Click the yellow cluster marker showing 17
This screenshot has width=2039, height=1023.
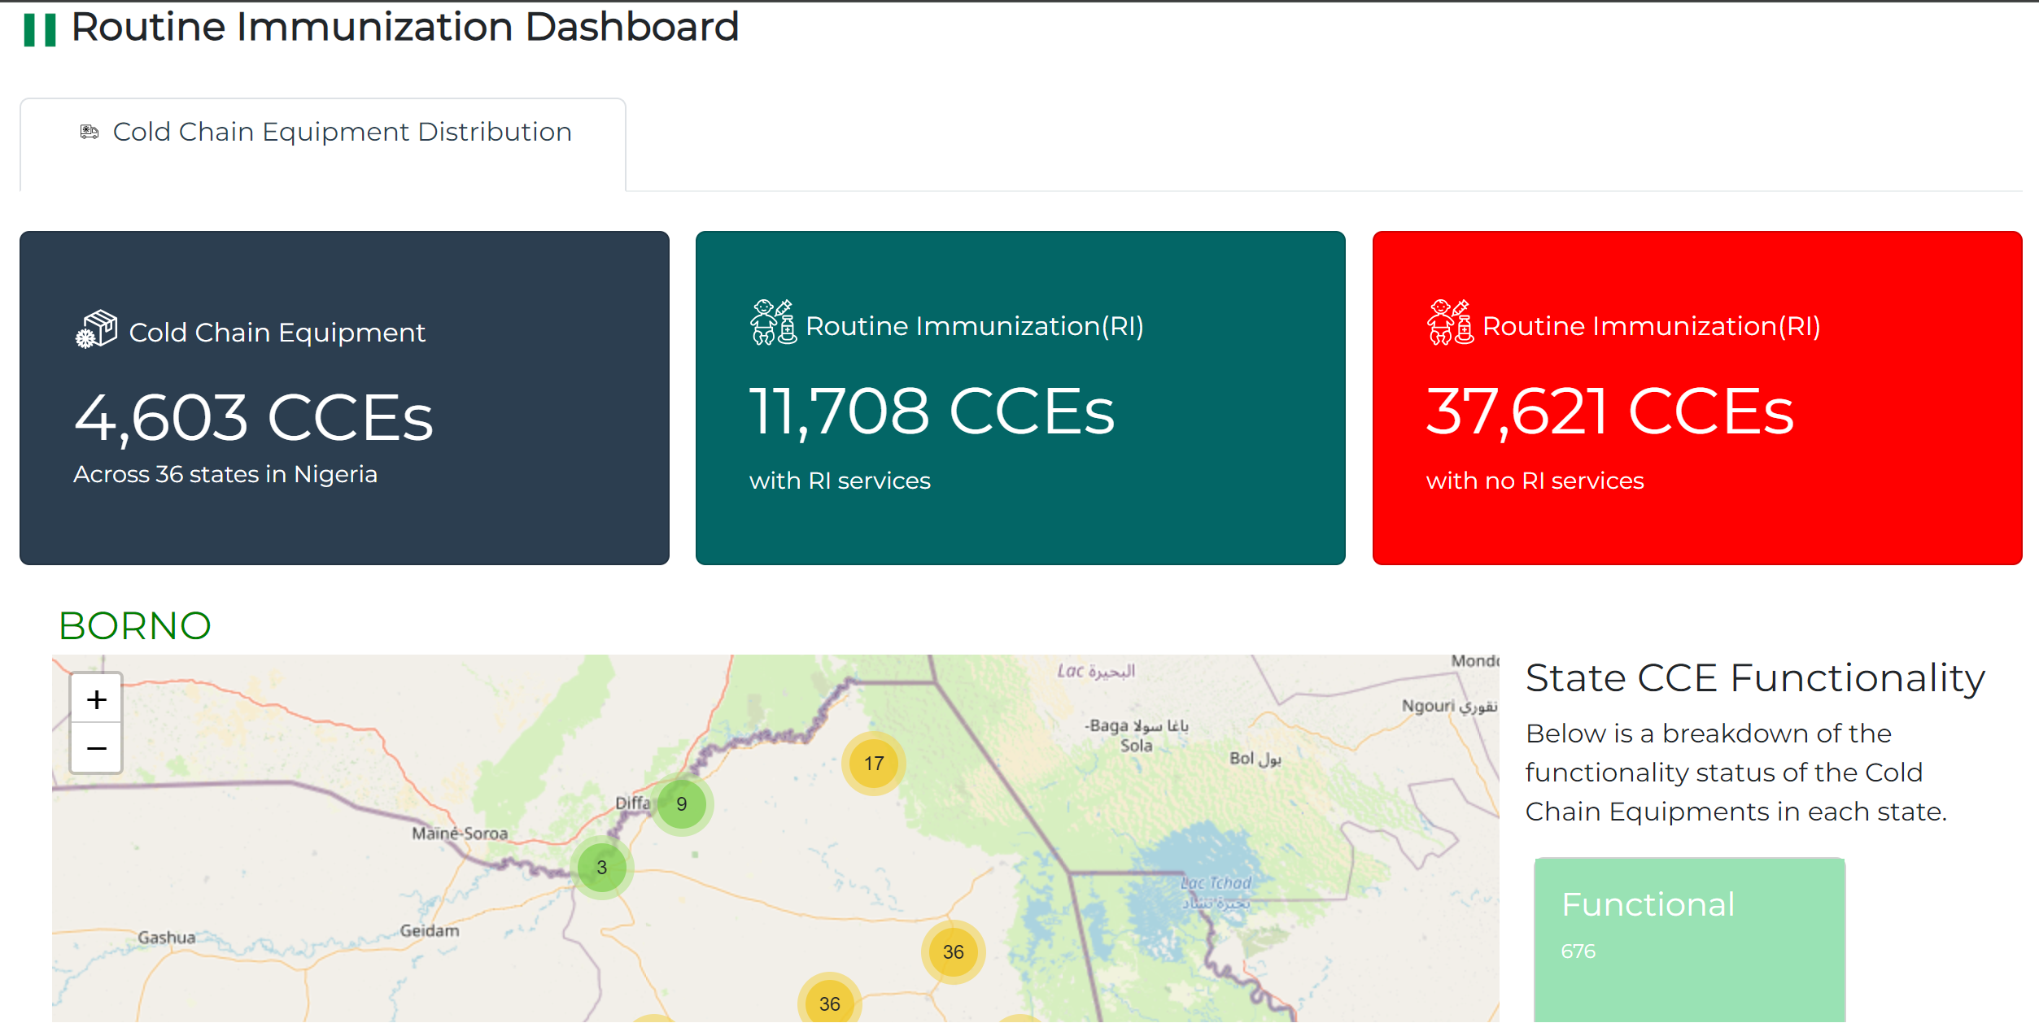click(x=872, y=763)
